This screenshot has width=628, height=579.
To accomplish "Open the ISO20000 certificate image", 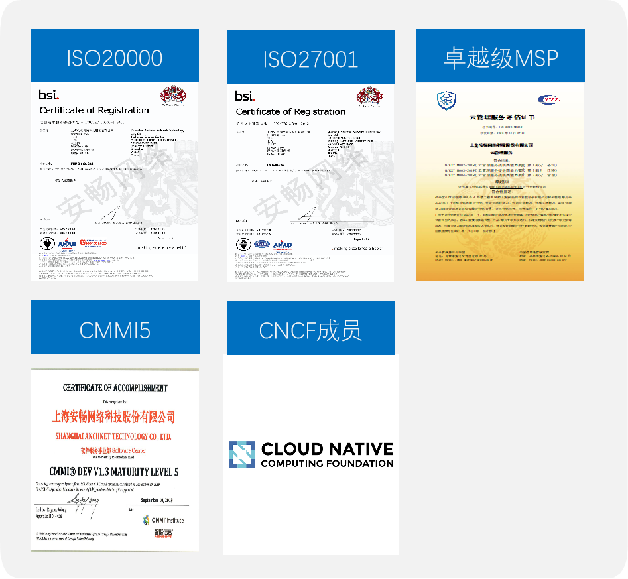I will 114,182.
